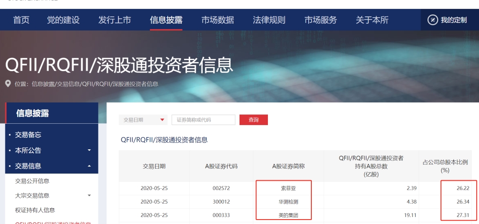Click the A股证券代码 column header
Image resolution: width=479 pixels, height=224 pixels.
(221, 166)
